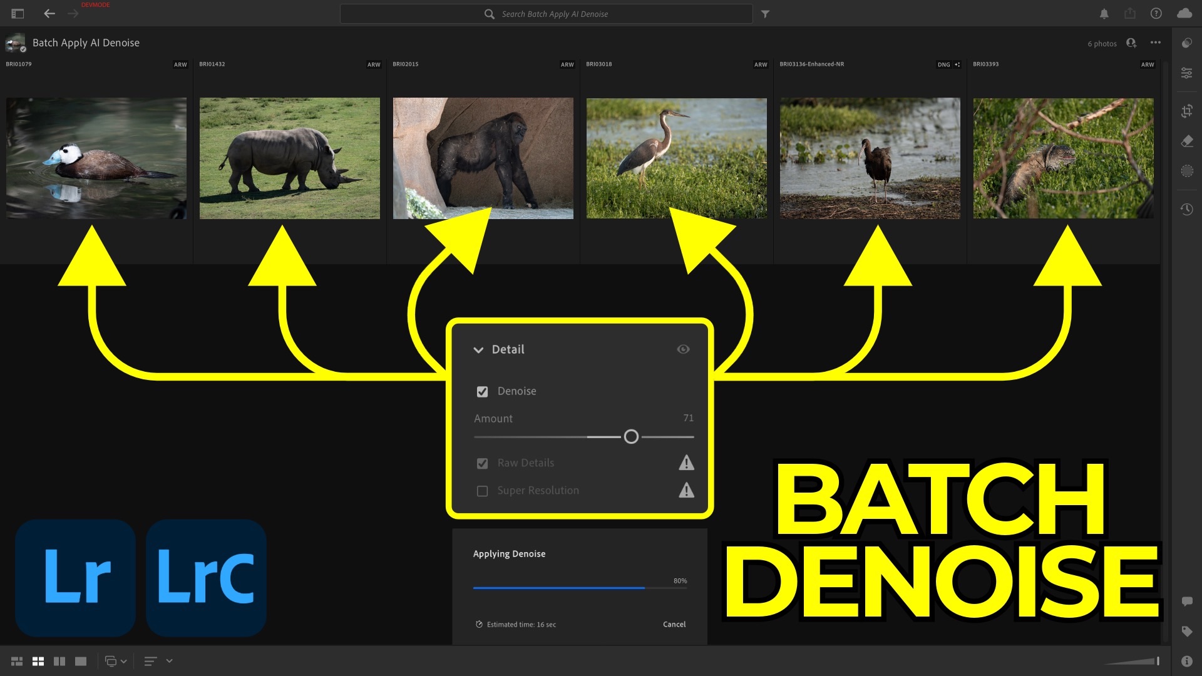This screenshot has width=1202, height=676.
Task: Cancel the Applying Denoise progress
Action: tap(674, 624)
